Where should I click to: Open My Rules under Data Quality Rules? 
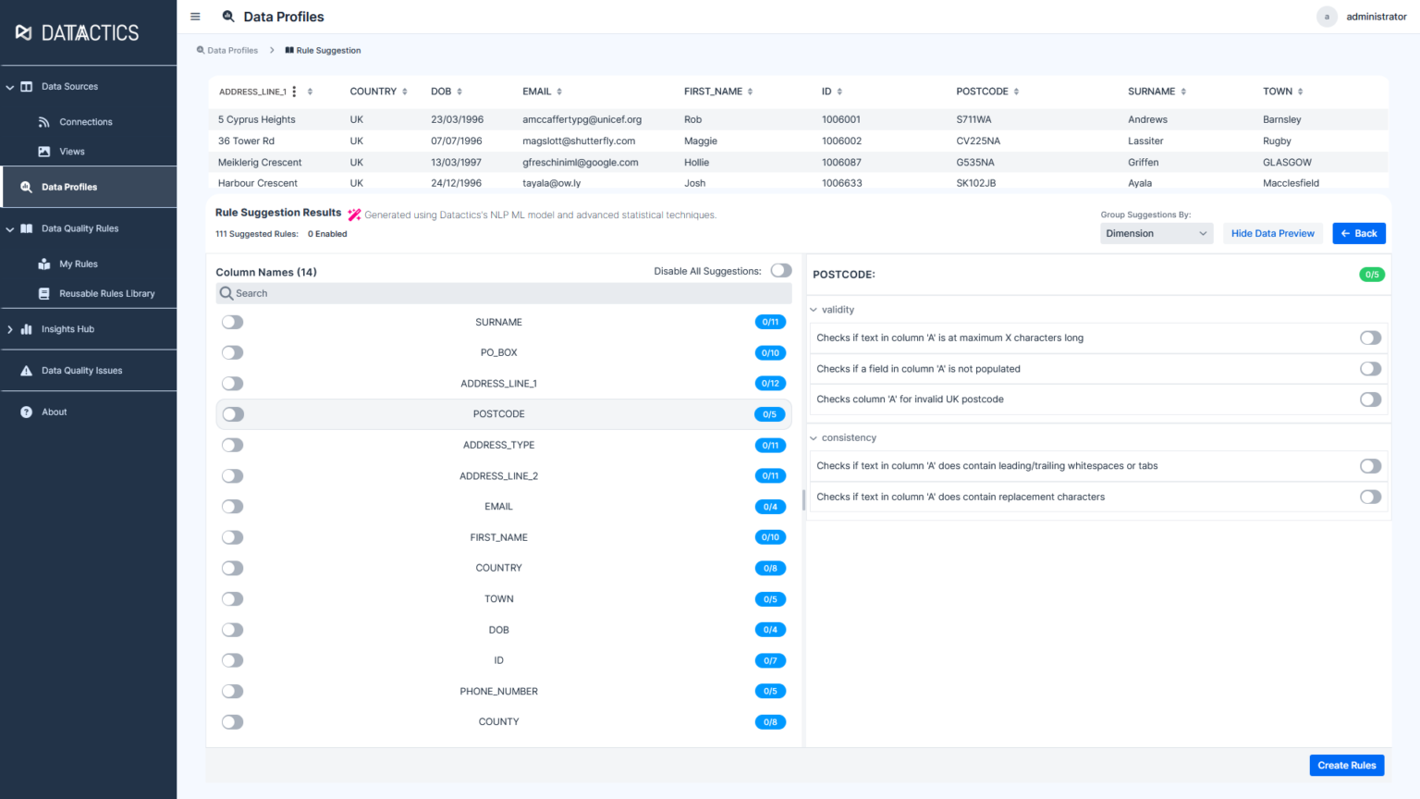(78, 264)
